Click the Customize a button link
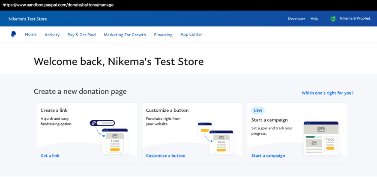The height and width of the screenshot is (177, 377). click(x=166, y=156)
